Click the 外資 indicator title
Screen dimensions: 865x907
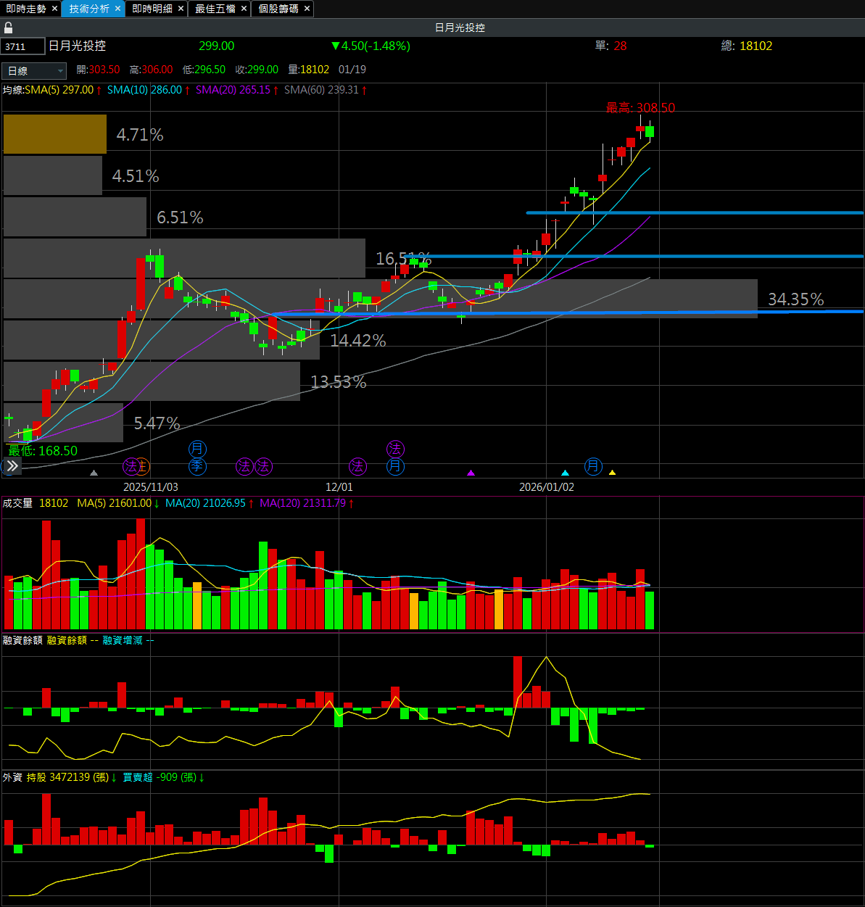[12, 777]
